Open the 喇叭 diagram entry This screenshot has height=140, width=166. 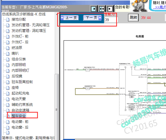click(x=15, y=53)
